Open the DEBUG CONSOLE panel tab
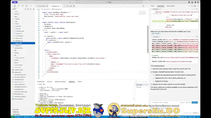 tap(60, 82)
